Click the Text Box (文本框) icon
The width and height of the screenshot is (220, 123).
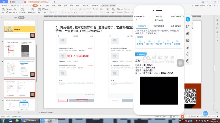tap(108, 10)
